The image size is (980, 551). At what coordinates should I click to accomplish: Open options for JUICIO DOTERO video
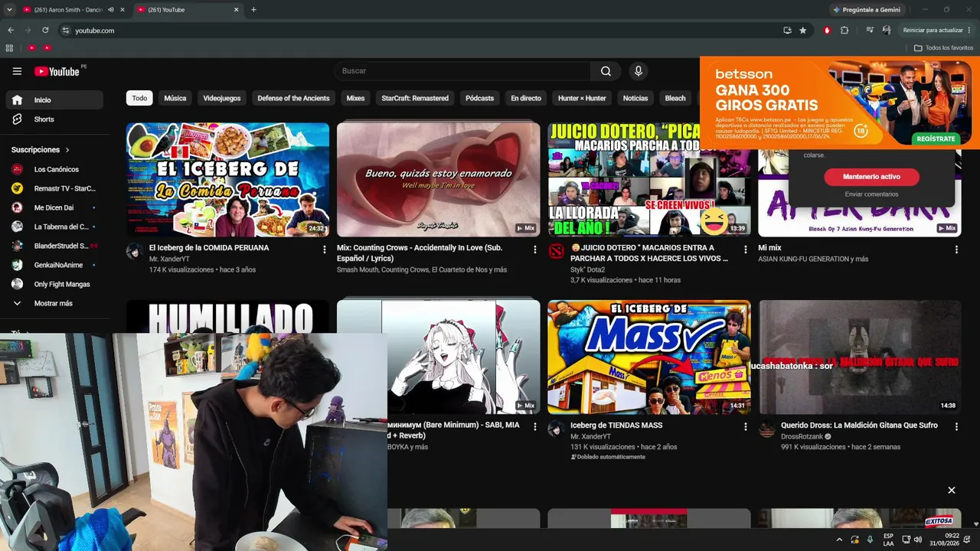click(745, 249)
